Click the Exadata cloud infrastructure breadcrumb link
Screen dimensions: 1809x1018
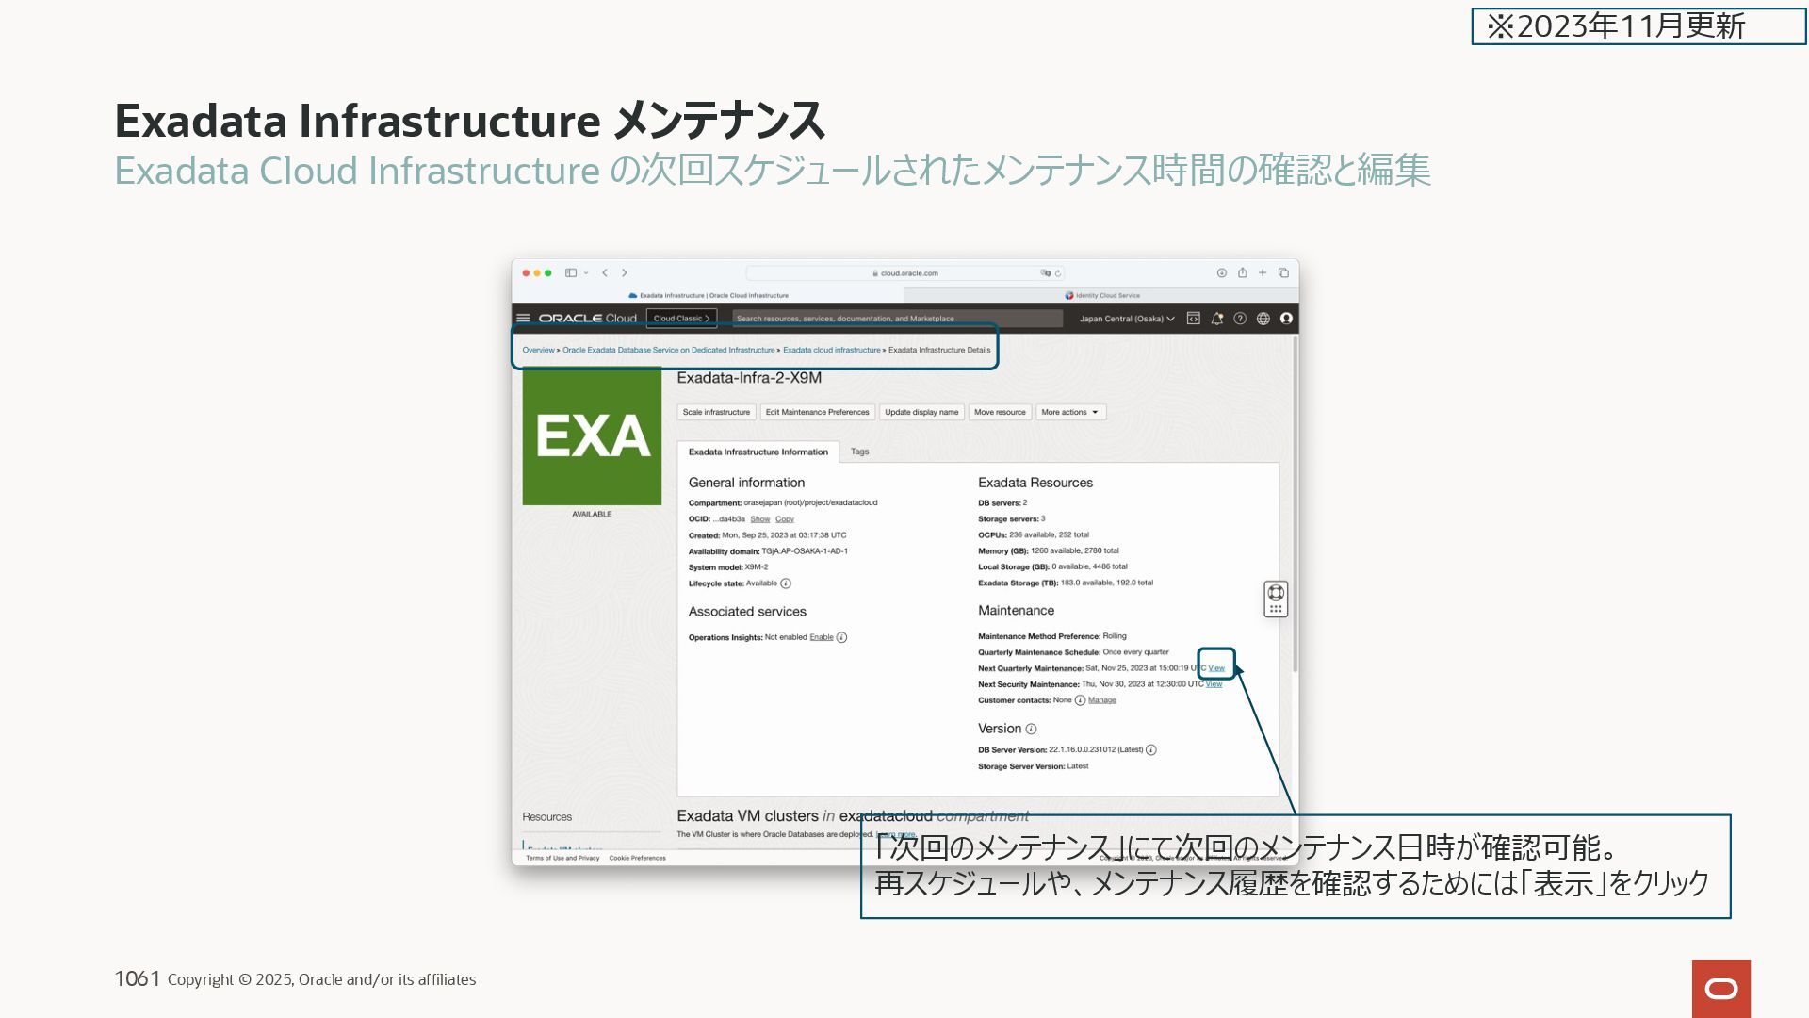click(831, 350)
